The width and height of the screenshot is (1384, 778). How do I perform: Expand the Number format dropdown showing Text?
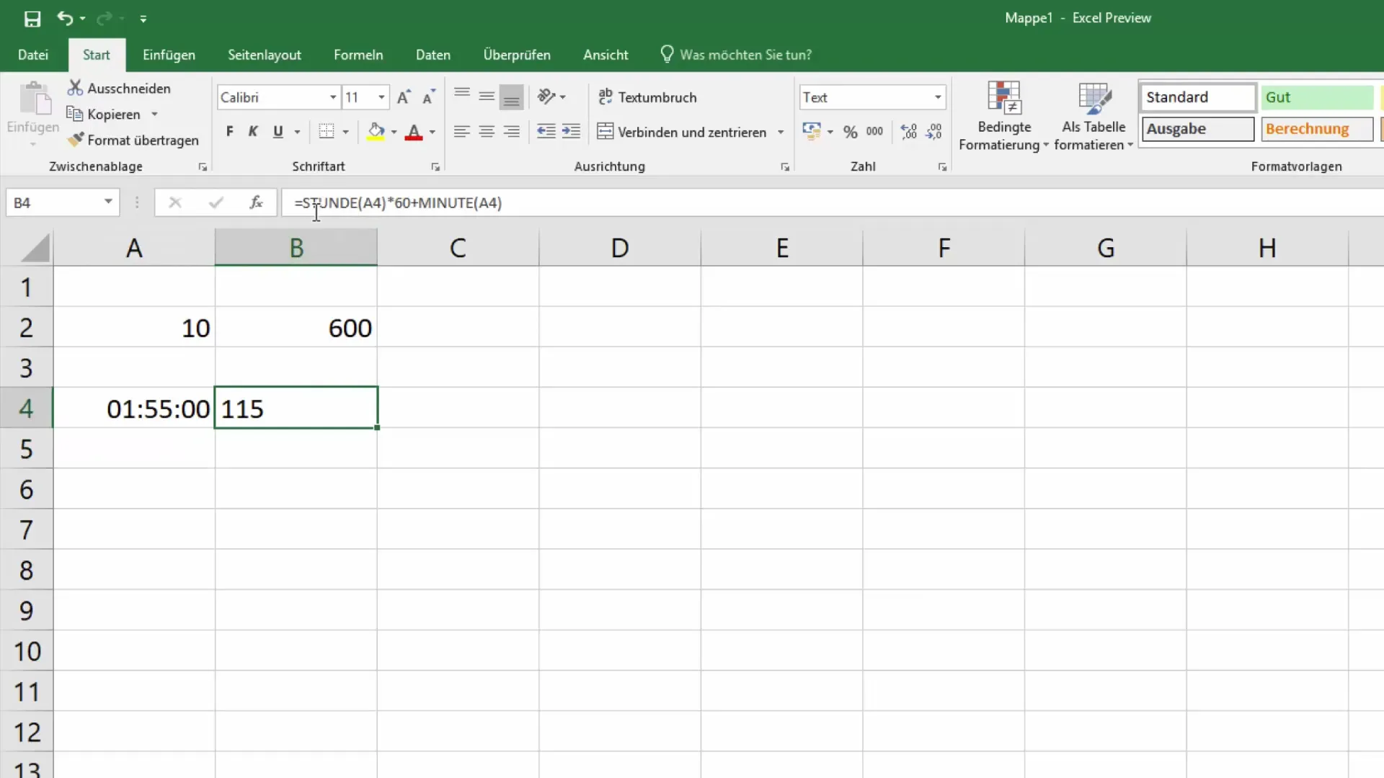pos(936,97)
